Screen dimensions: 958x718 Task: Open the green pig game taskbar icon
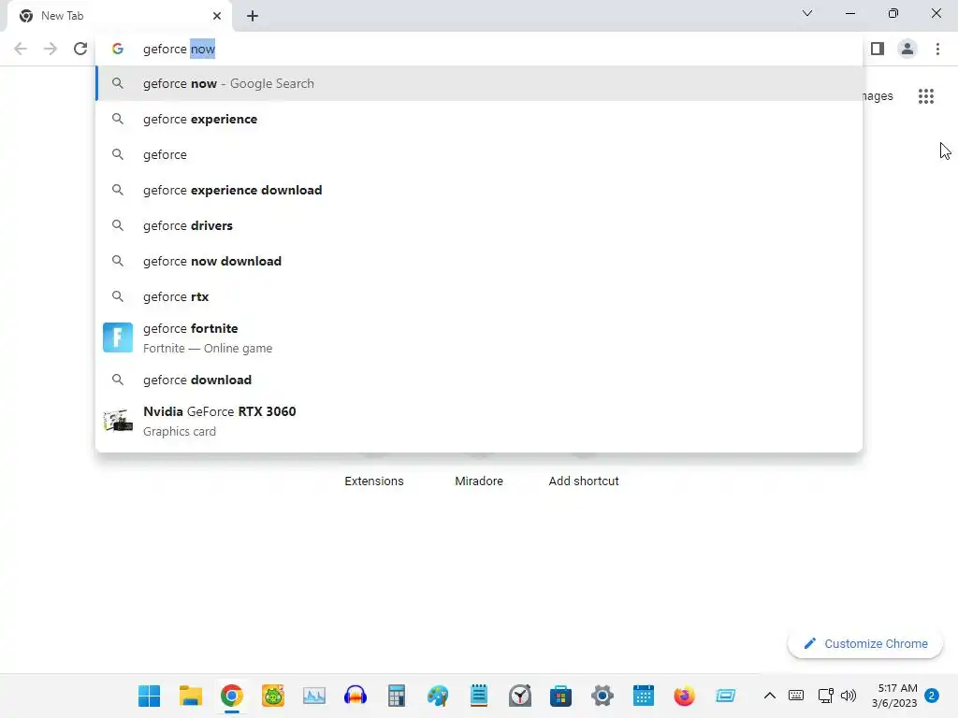tap(273, 696)
